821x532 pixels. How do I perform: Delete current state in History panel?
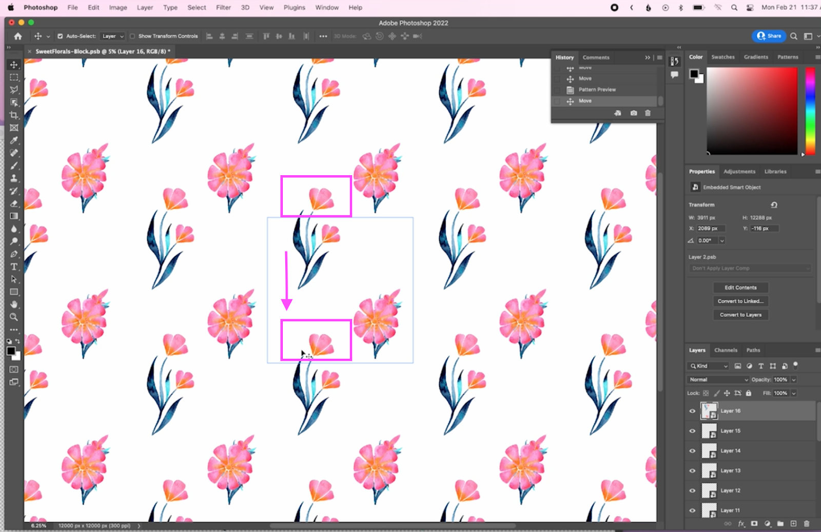coord(648,113)
